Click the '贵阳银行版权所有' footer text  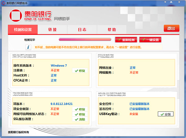(x=18, y=132)
